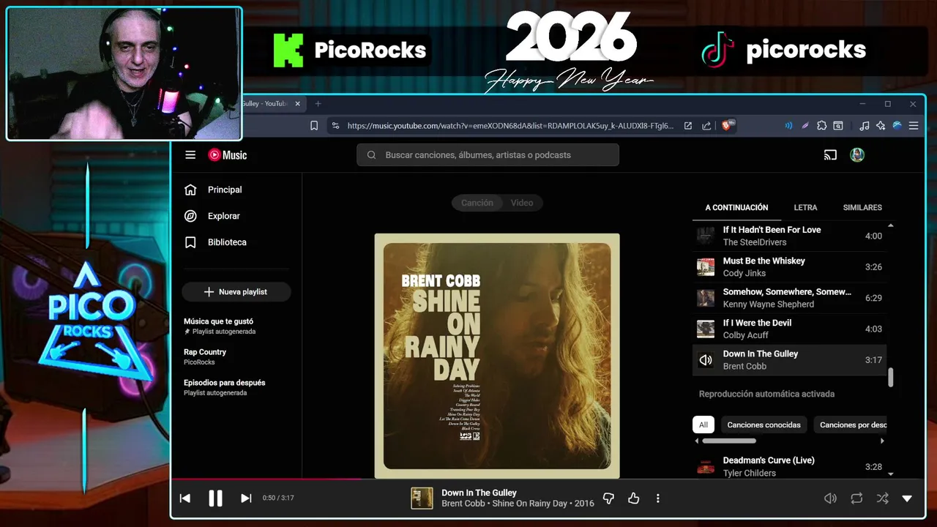Click the Shine On Rainy Day album art
Viewport: 937px width, 527px height.
pyautogui.click(x=497, y=356)
